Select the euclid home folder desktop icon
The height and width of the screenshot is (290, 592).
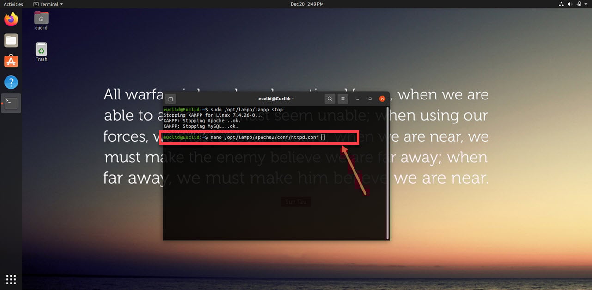point(41,21)
